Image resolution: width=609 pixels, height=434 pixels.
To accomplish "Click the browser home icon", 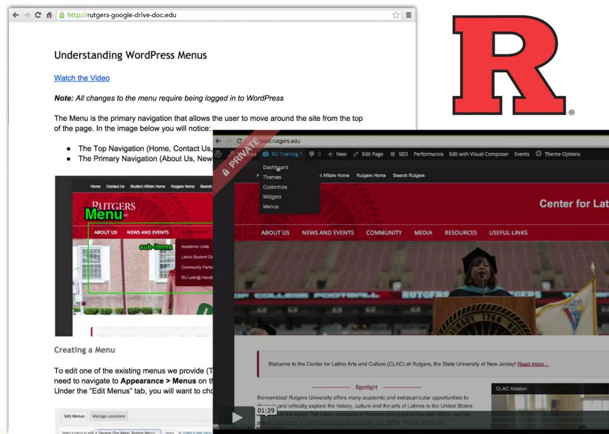I will (x=49, y=15).
